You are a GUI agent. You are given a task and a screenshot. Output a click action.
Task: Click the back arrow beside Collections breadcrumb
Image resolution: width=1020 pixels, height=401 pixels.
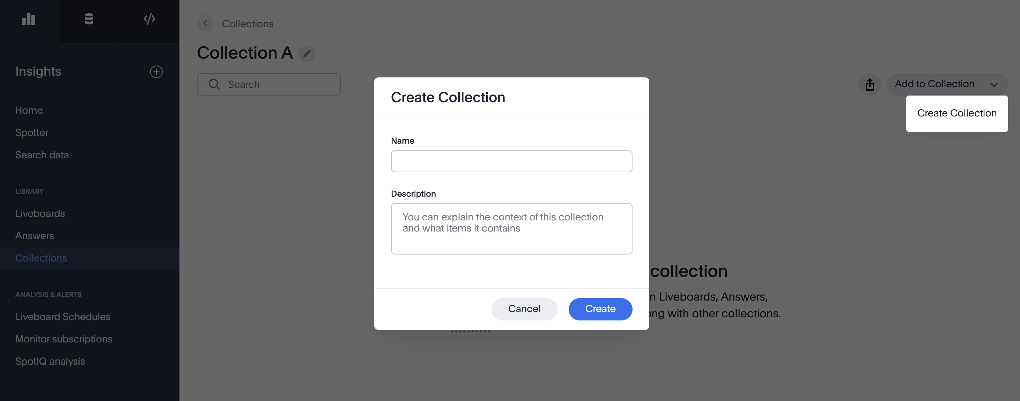(x=205, y=23)
